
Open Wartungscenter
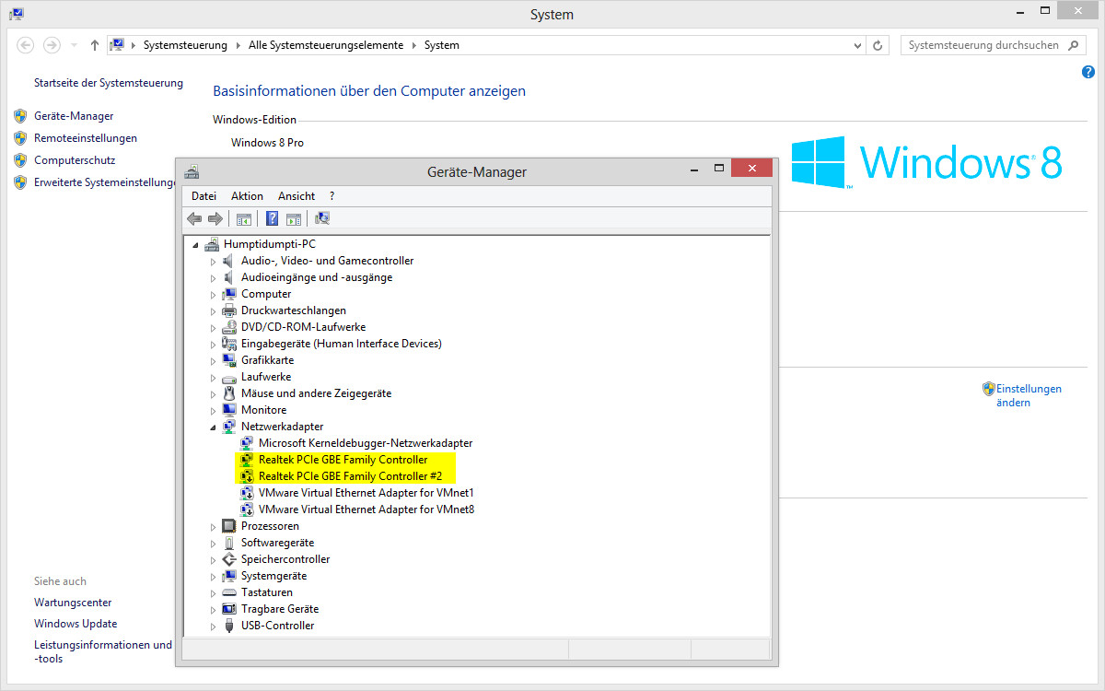[73, 603]
